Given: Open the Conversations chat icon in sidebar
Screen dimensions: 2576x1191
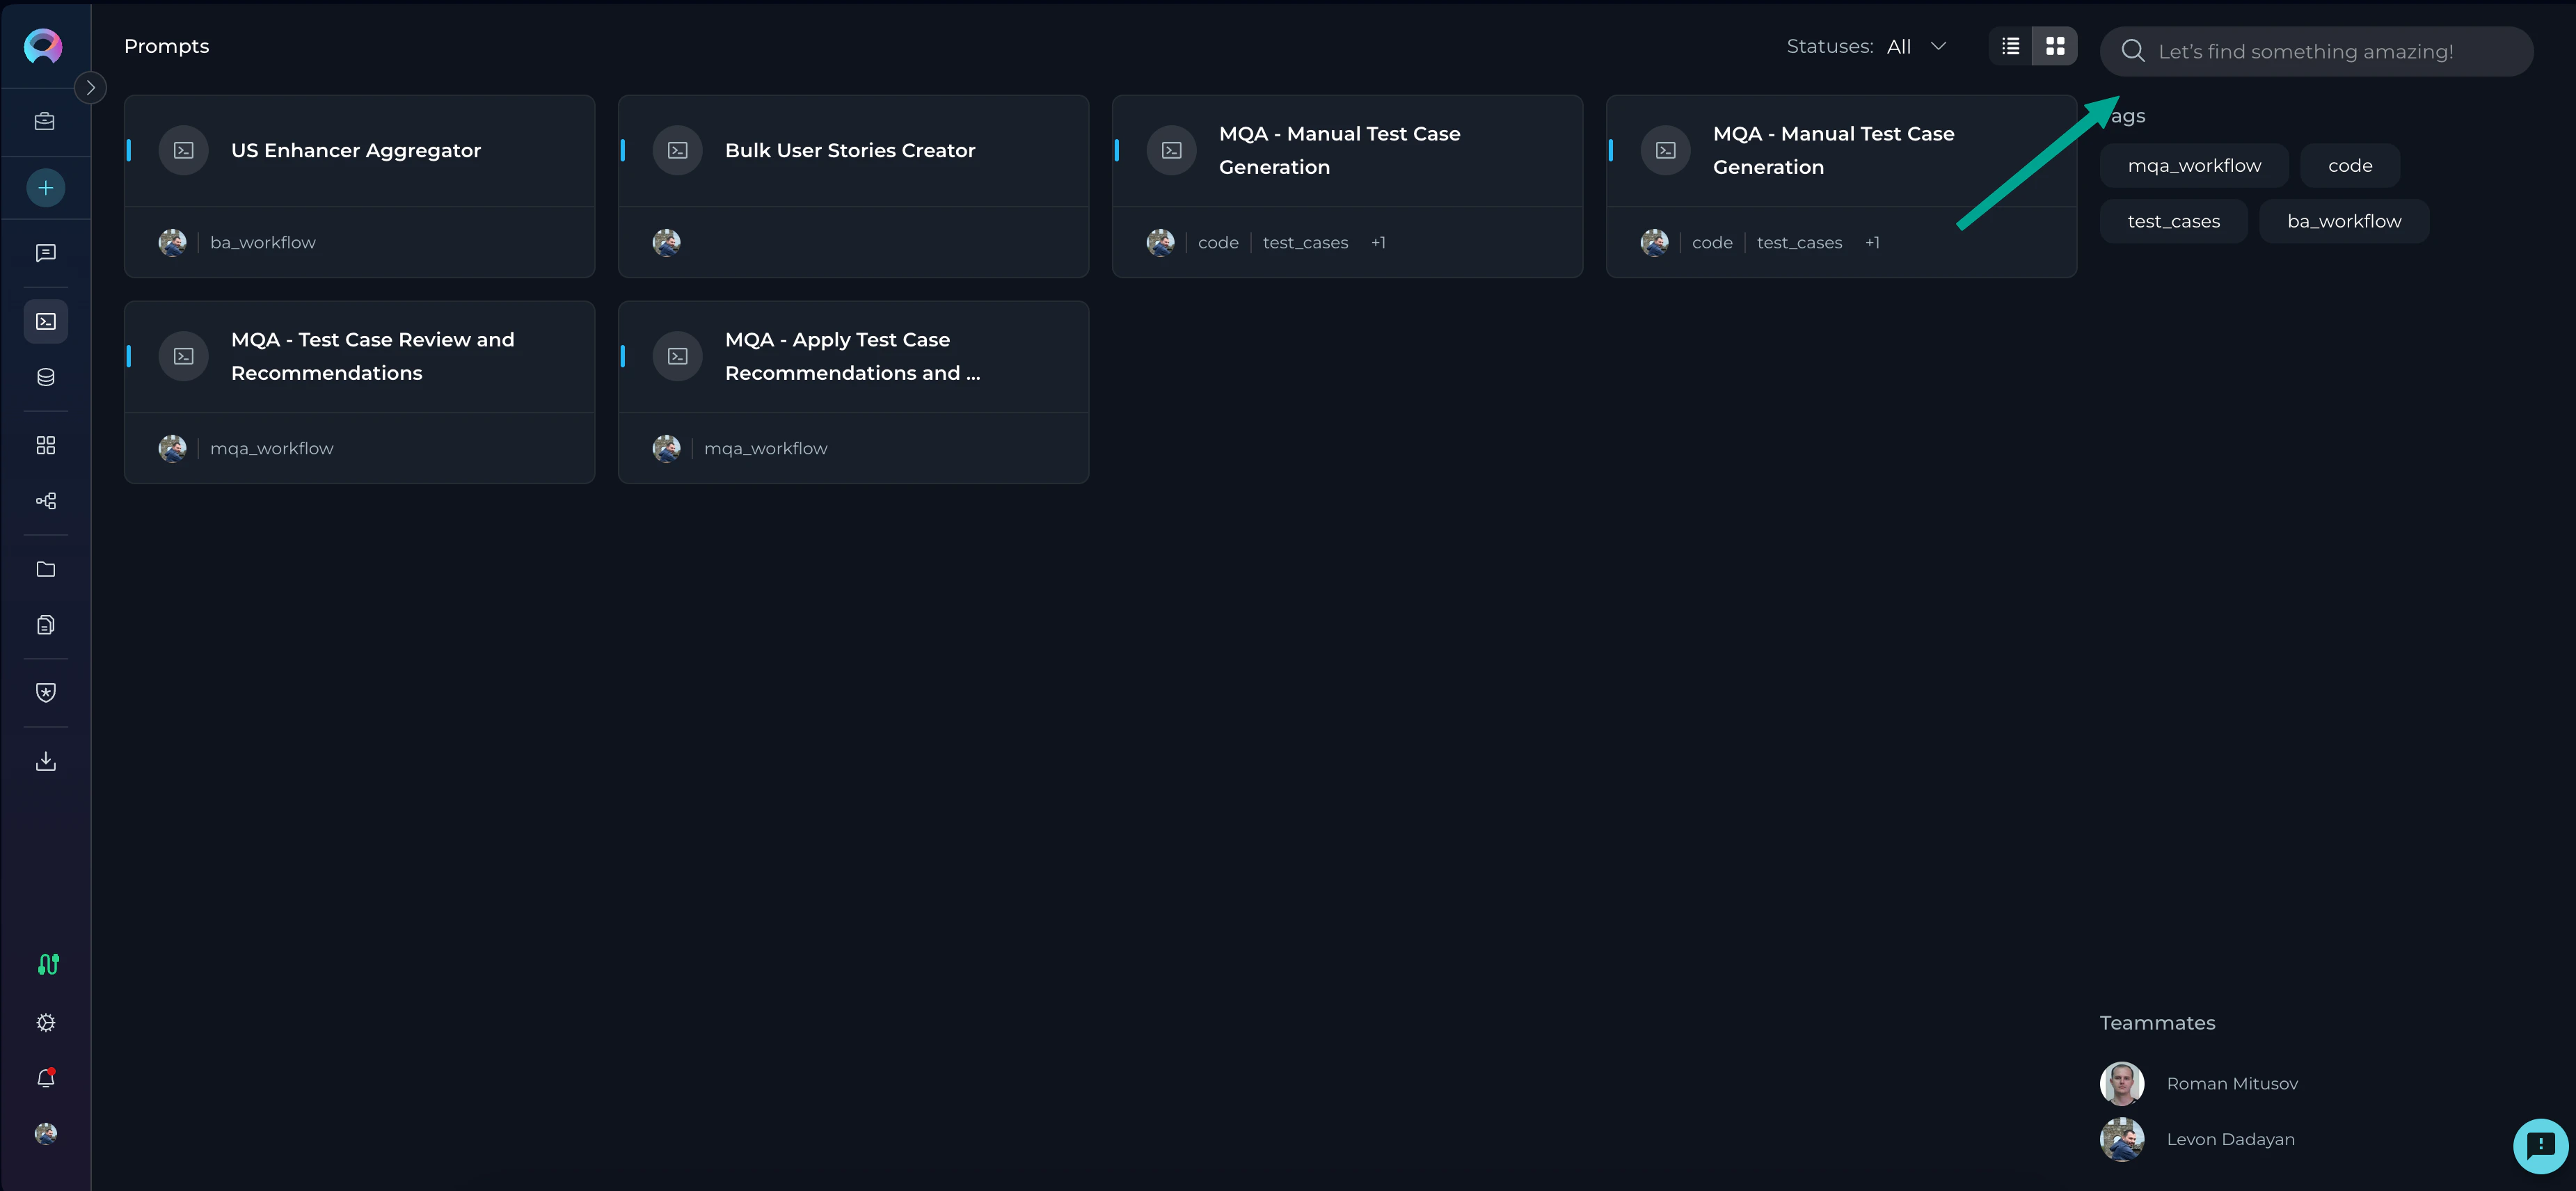Looking at the screenshot, I should pyautogui.click(x=45, y=252).
